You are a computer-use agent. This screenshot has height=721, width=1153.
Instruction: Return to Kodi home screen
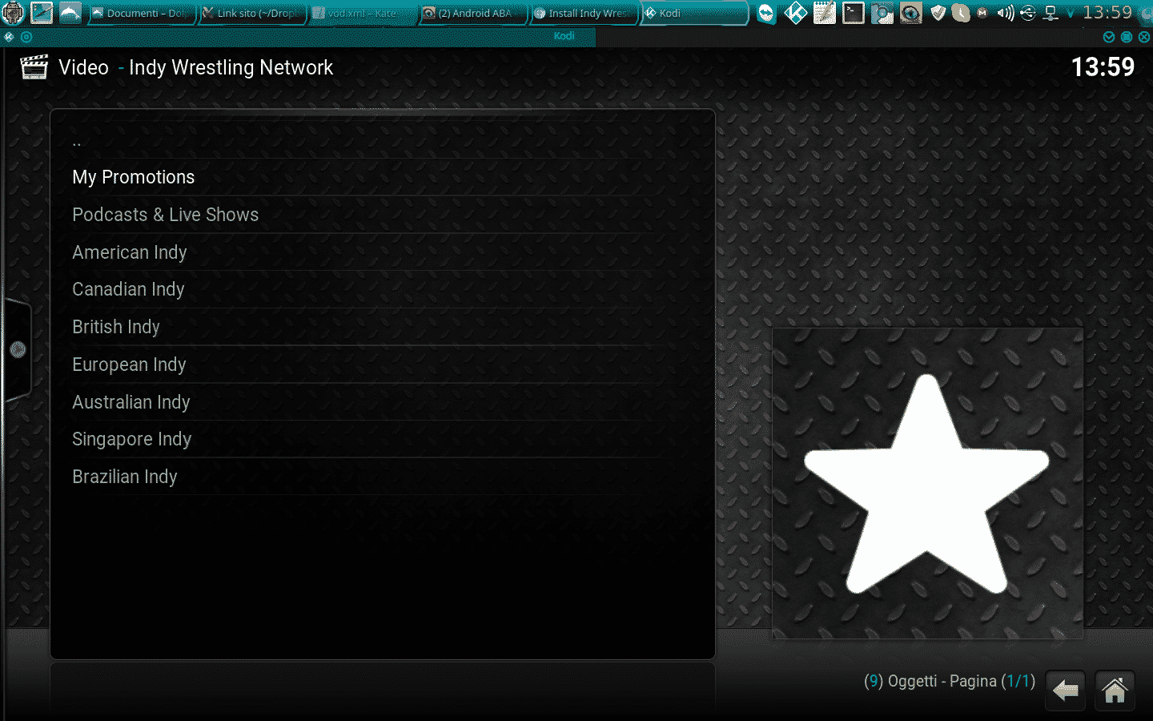[1115, 690]
